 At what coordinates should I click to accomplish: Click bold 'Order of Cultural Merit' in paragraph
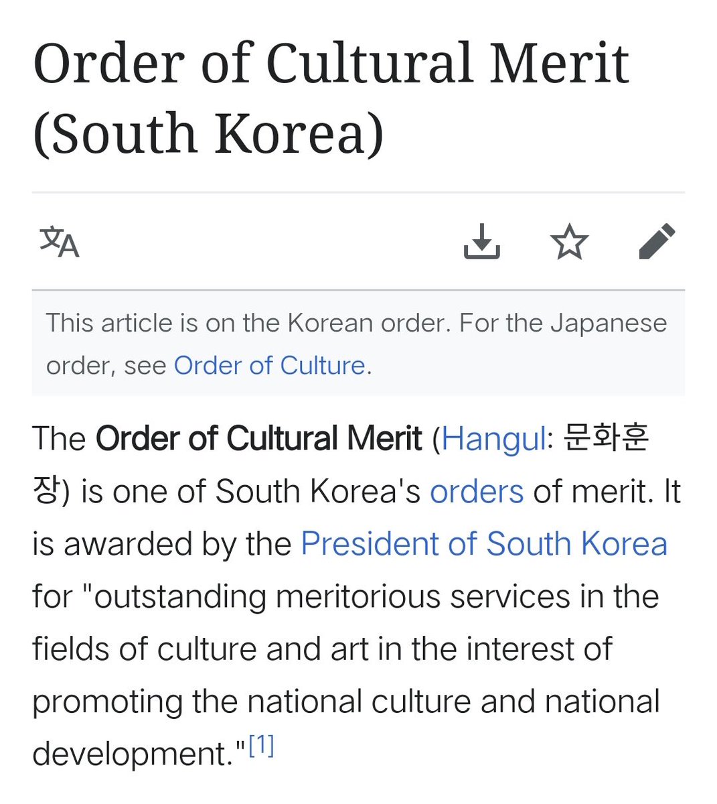pos(259,439)
